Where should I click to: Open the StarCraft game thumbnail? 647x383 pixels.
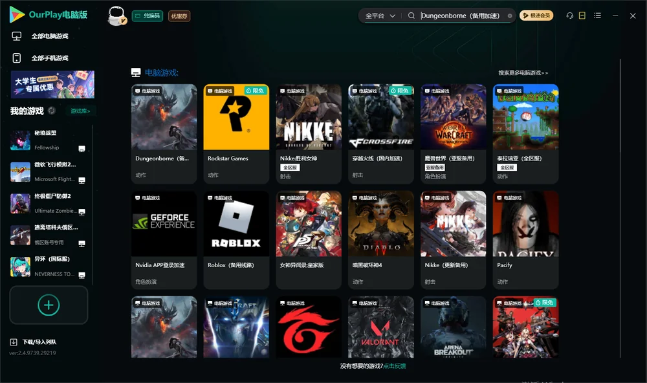[x=236, y=327]
